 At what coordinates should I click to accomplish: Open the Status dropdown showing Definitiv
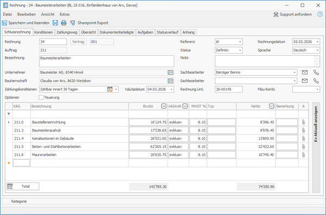pyautogui.click(x=240, y=50)
